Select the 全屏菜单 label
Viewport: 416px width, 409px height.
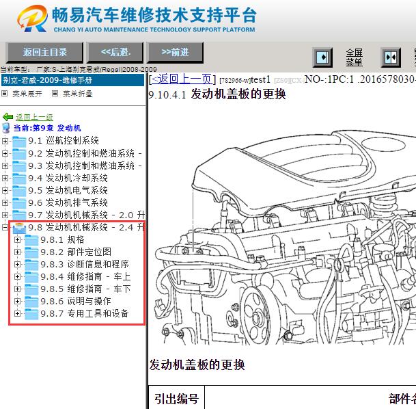click(x=355, y=57)
